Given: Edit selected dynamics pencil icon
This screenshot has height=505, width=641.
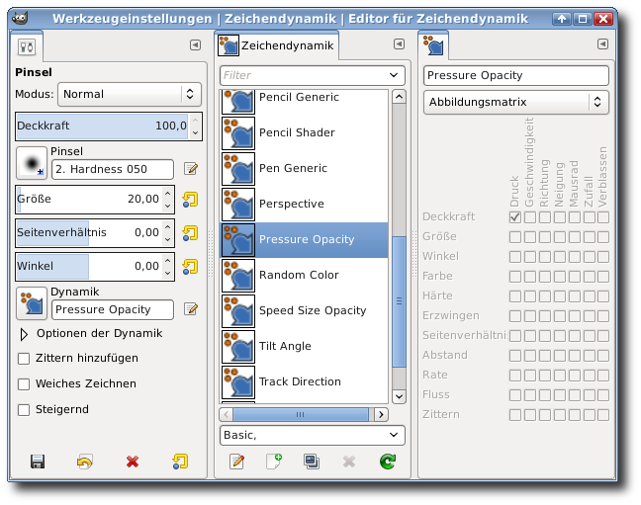Looking at the screenshot, I should (236, 462).
